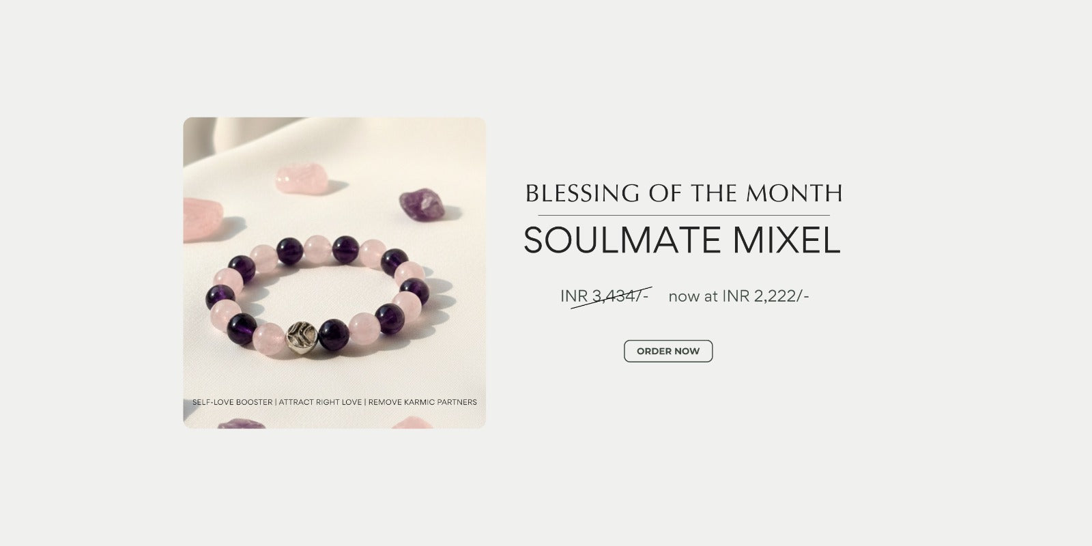Click the ORDER NOW button

(668, 351)
